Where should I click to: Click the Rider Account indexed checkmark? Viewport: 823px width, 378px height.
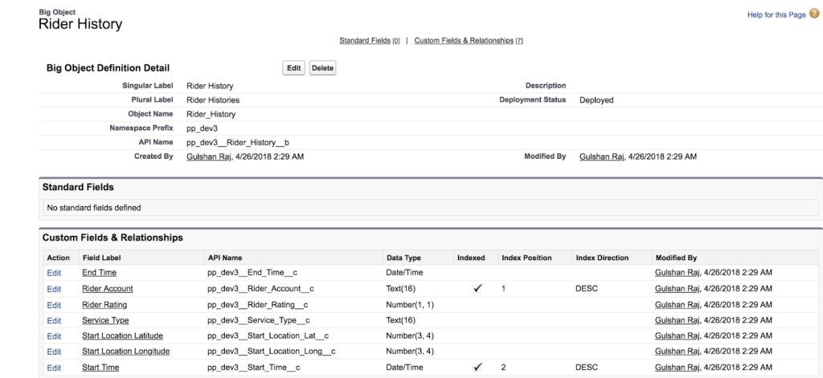(x=477, y=289)
